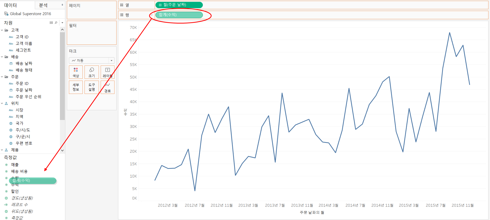
Task: Click the rows shelf list icon
Action: 122,15
